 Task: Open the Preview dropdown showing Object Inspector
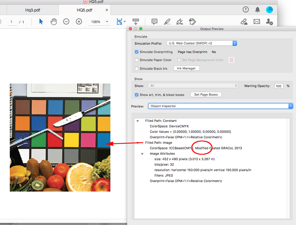click(x=220, y=106)
